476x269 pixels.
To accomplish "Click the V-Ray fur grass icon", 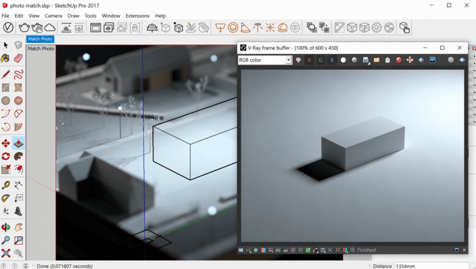I will [x=190, y=28].
